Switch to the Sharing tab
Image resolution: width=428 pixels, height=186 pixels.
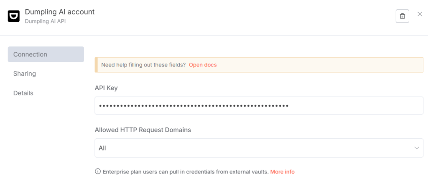click(25, 74)
